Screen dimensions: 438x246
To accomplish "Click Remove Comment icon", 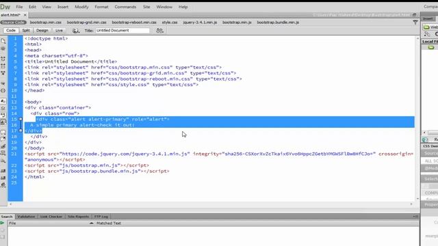I will point(3,139).
